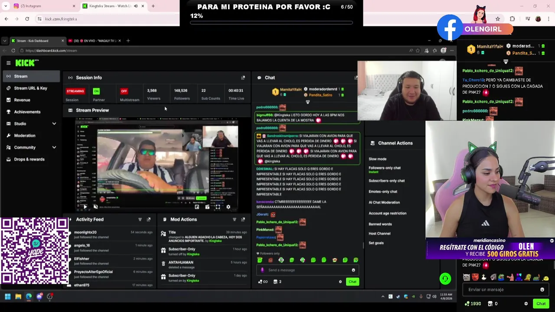
Task: Send message with dashboard Chat button
Action: click(x=352, y=282)
